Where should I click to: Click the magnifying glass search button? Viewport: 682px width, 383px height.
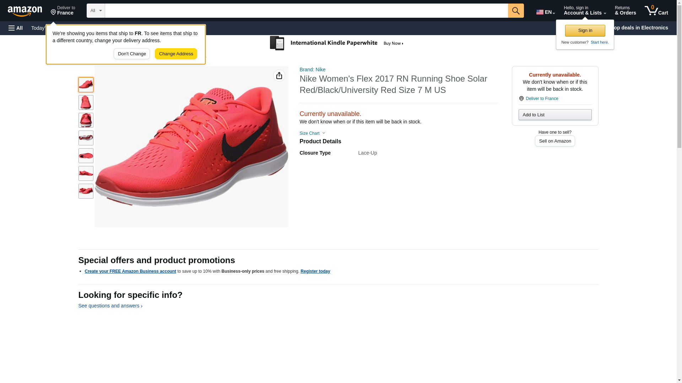click(x=515, y=11)
